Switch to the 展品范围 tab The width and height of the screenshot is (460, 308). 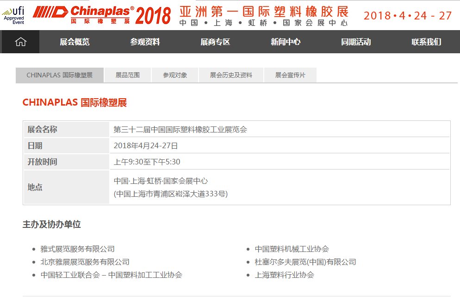coord(128,75)
